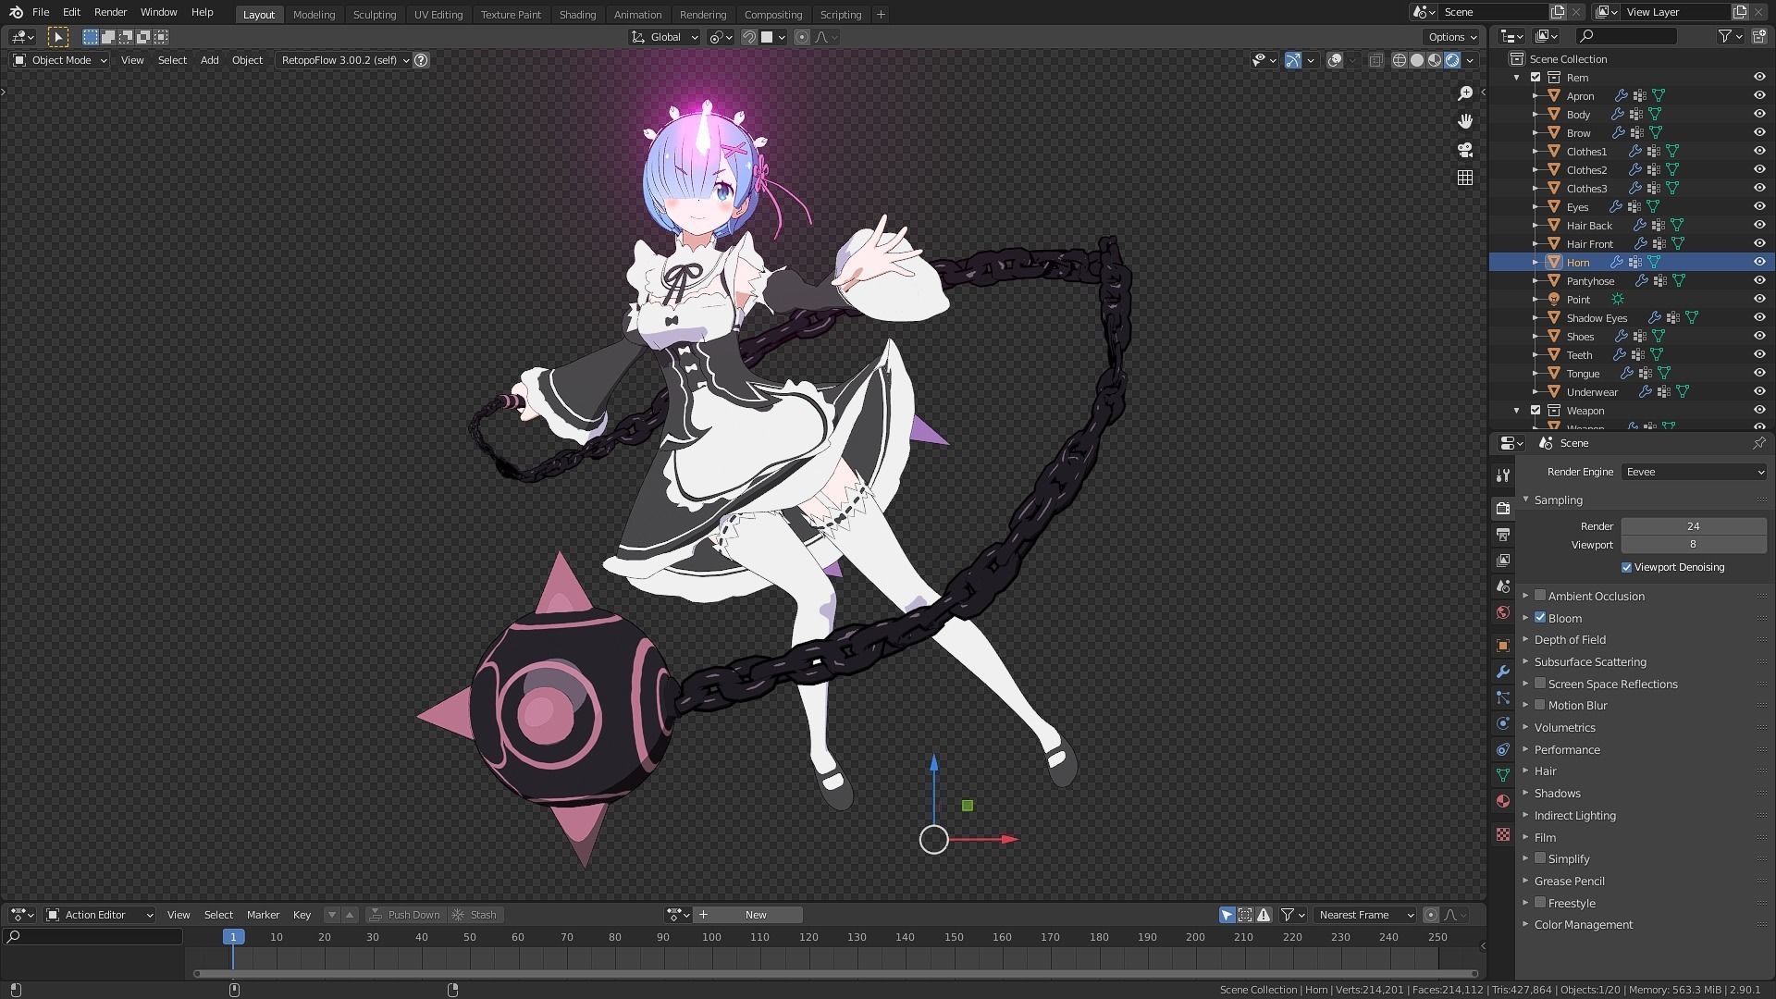Toggle viewport gizmo display
The width and height of the screenshot is (1776, 999).
pos(1293,60)
